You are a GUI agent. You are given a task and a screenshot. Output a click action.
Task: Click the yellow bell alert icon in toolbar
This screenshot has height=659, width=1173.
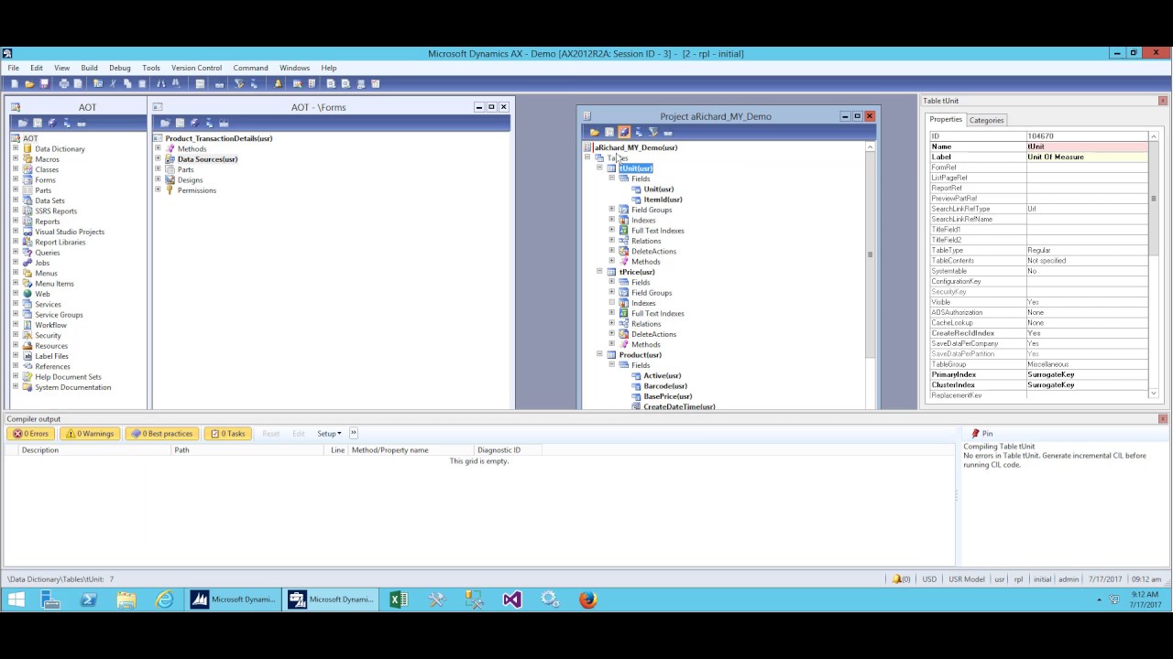click(x=279, y=83)
